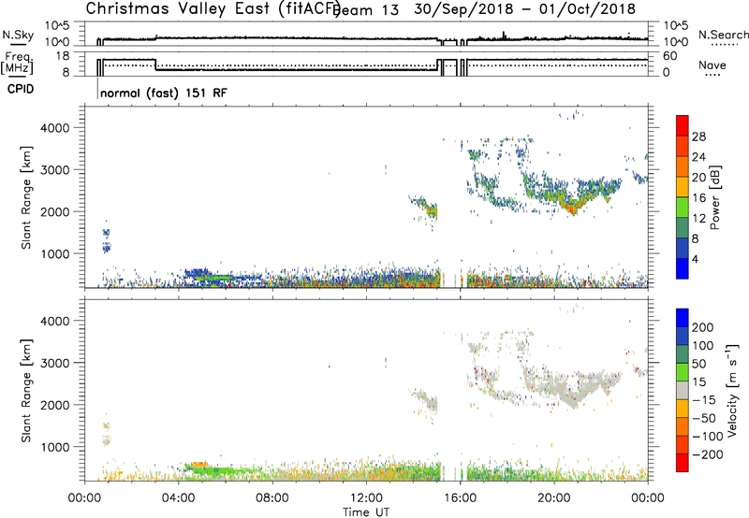Click the 'Freq. [MHz]' axis label
749x518 pixels.
[x=17, y=63]
